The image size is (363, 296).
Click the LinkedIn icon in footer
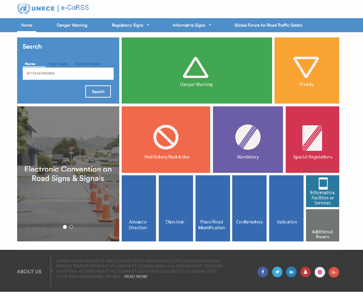pyautogui.click(x=291, y=272)
